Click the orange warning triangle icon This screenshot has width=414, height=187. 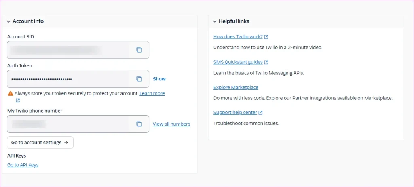click(x=10, y=93)
